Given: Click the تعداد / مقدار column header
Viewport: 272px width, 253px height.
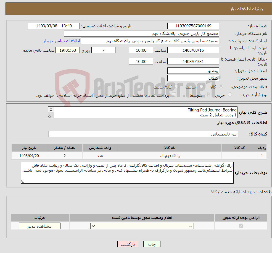Looking at the screenshot, I should [x=65, y=148].
